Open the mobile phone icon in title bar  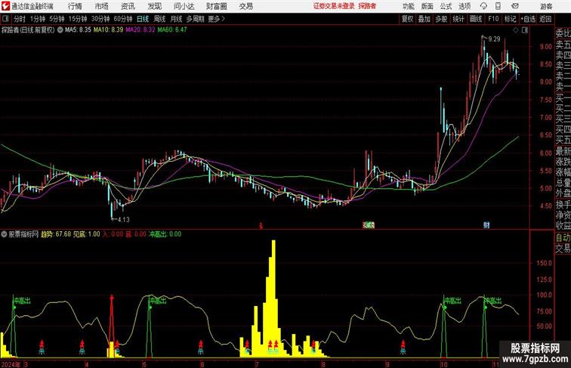(x=498, y=6)
